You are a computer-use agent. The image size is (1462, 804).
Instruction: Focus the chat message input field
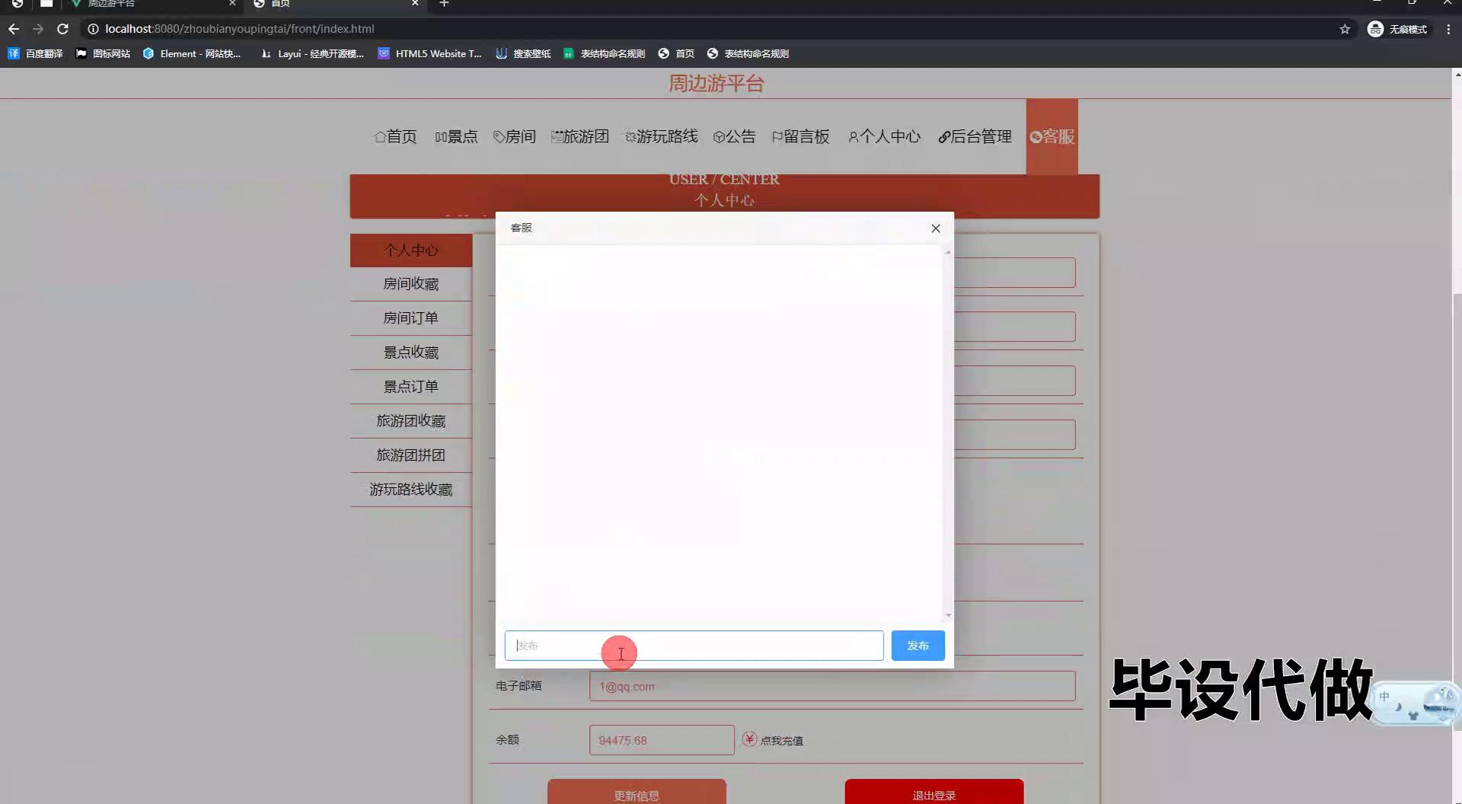pyautogui.click(x=693, y=646)
